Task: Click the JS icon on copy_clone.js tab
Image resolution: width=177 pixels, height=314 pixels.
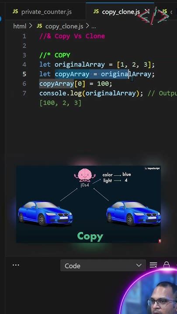Action: 96,12
